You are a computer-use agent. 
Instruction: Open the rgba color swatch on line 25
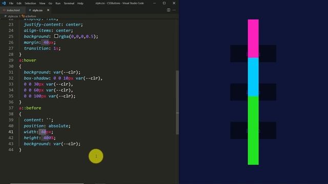tap(56, 36)
